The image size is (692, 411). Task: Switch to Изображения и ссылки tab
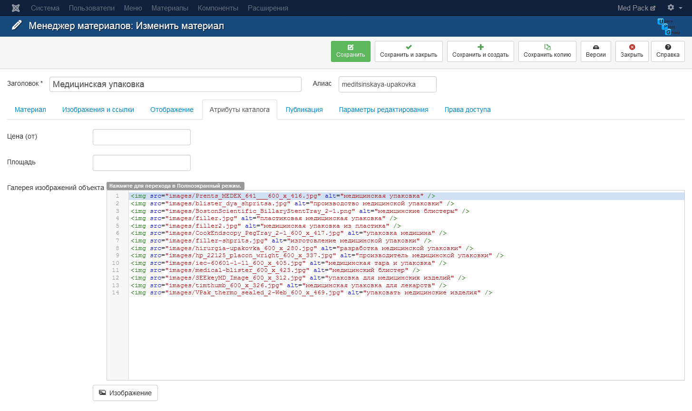pyautogui.click(x=98, y=110)
